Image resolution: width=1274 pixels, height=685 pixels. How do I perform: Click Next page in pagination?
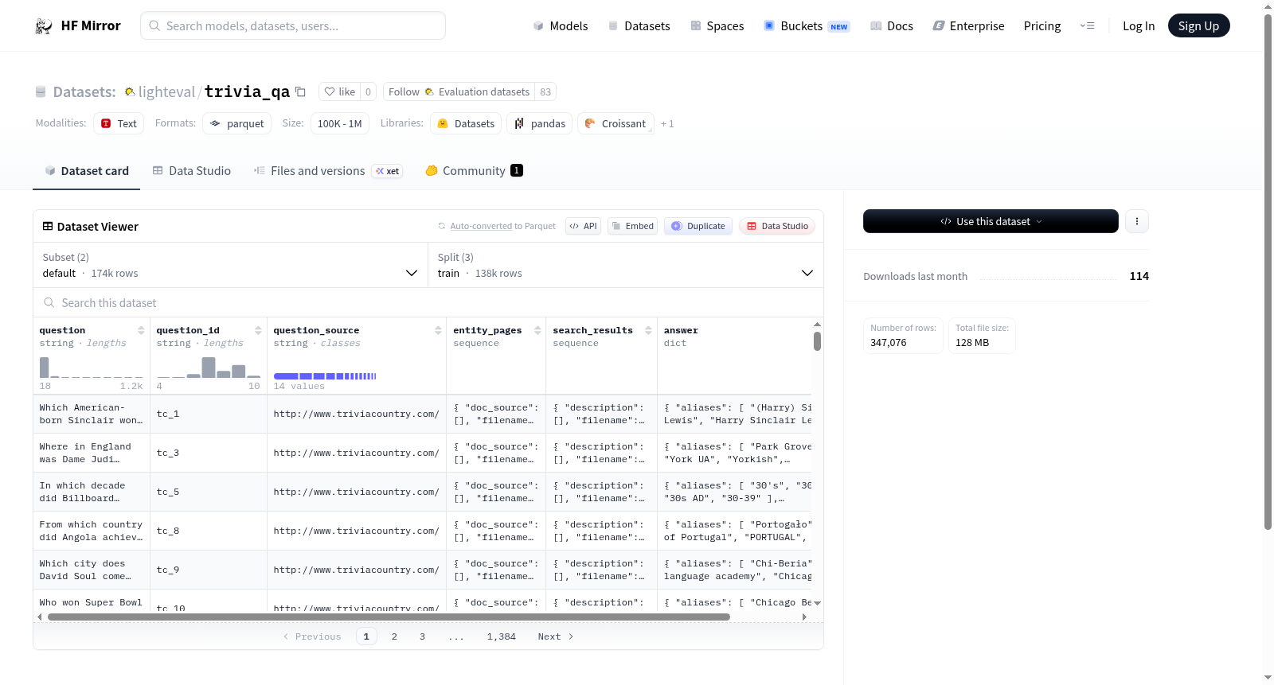pyautogui.click(x=555, y=636)
